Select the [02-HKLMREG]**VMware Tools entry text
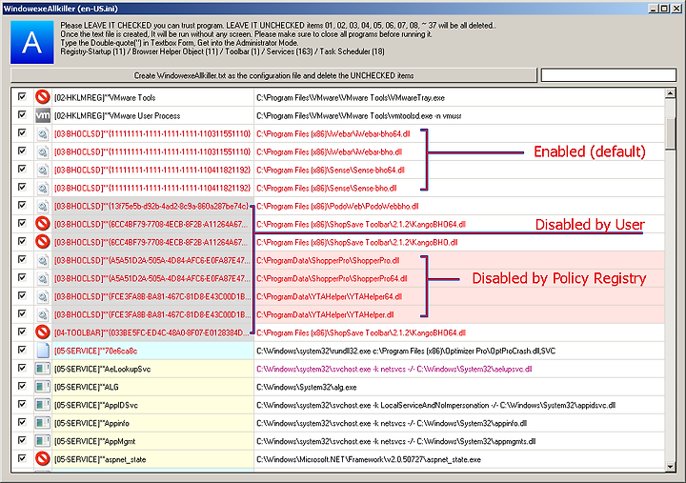 coord(105,97)
